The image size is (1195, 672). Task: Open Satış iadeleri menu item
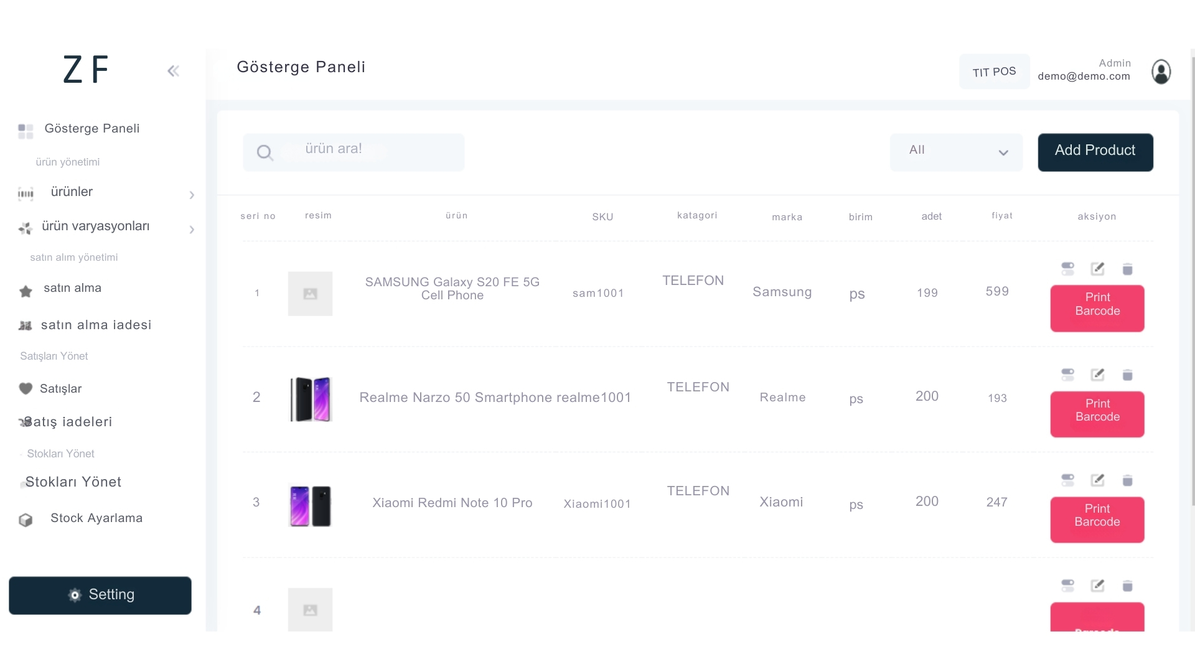click(x=67, y=422)
